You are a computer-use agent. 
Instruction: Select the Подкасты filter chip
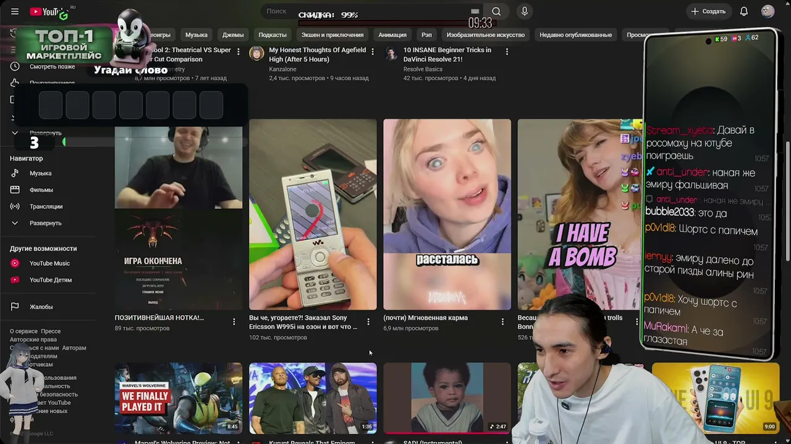[x=273, y=35]
